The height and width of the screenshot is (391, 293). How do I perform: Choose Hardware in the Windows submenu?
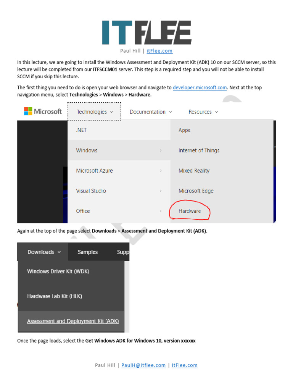(x=190, y=211)
